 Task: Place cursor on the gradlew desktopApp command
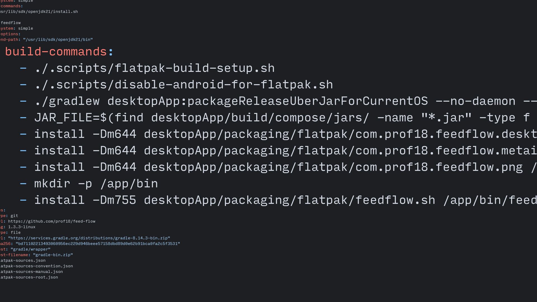point(286,101)
